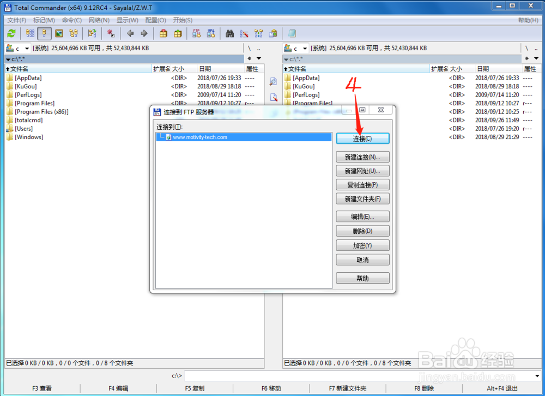This screenshot has height=396, width=545.
Task: Click the swap panels icon
Action: coord(92,33)
